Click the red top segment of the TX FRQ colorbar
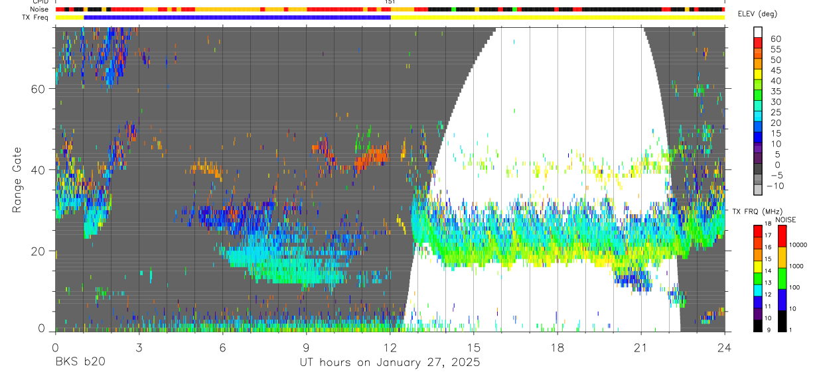This screenshot has height=376, width=815. [758, 231]
